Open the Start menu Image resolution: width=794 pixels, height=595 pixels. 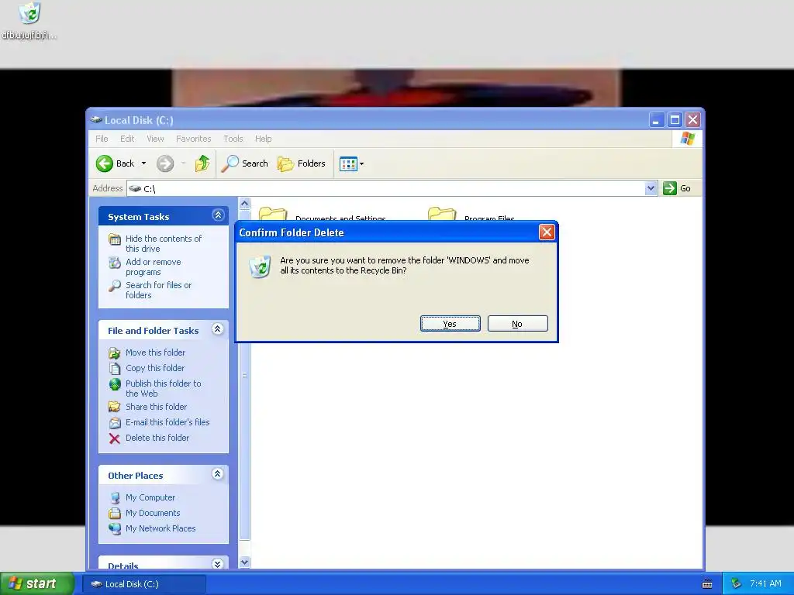pos(37,583)
